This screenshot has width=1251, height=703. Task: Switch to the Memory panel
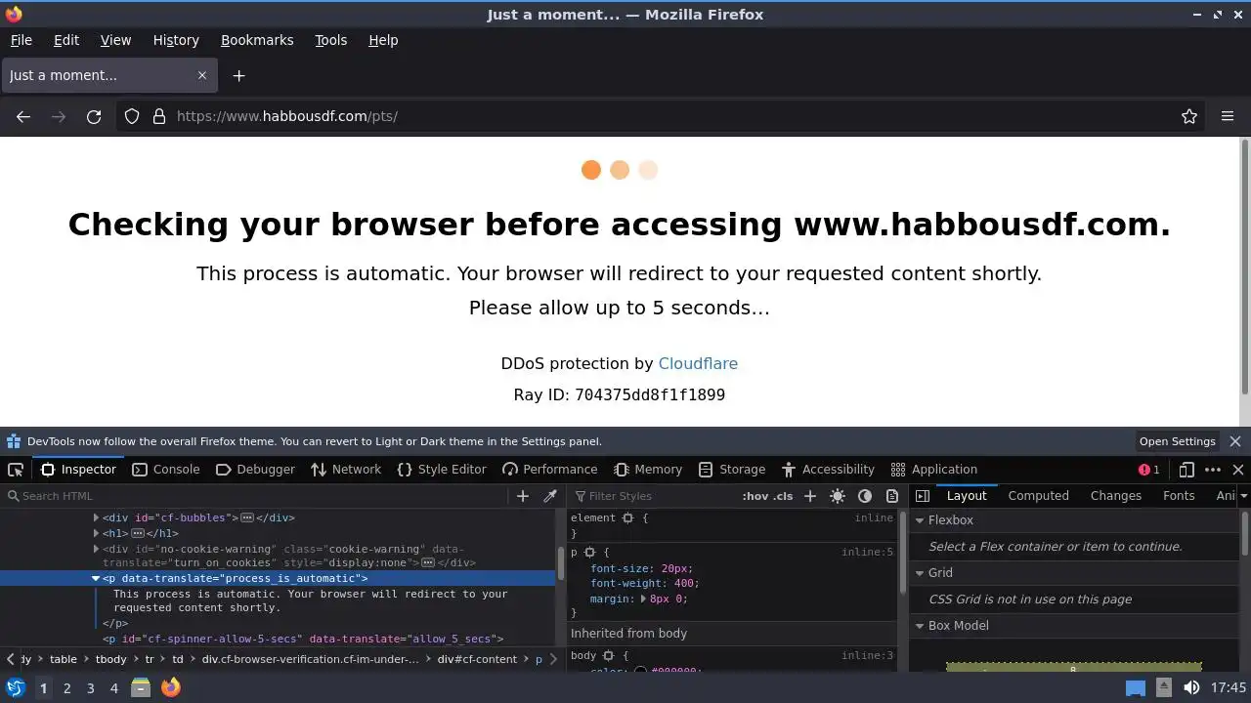[648, 470]
